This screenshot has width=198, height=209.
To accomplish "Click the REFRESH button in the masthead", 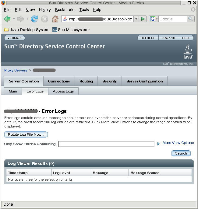I will [x=148, y=38].
